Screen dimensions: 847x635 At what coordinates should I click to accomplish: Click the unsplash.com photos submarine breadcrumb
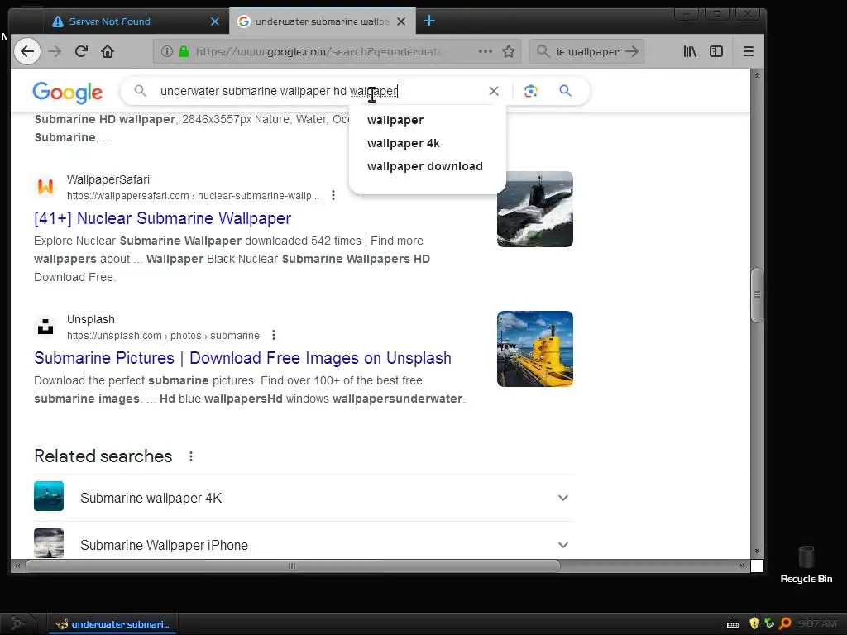point(163,336)
